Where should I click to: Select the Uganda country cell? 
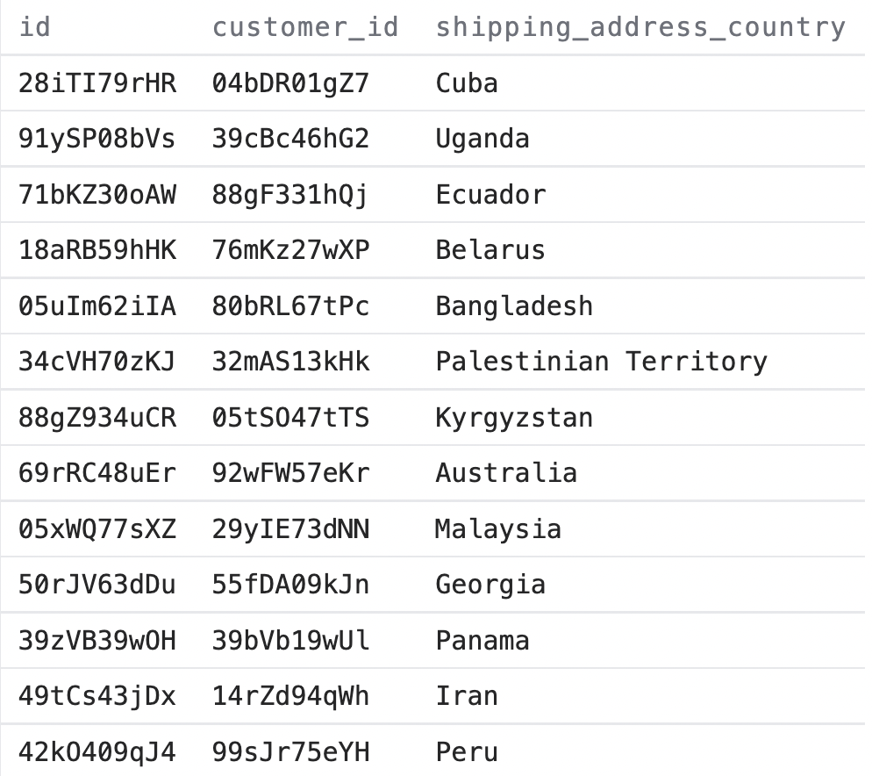(x=482, y=139)
